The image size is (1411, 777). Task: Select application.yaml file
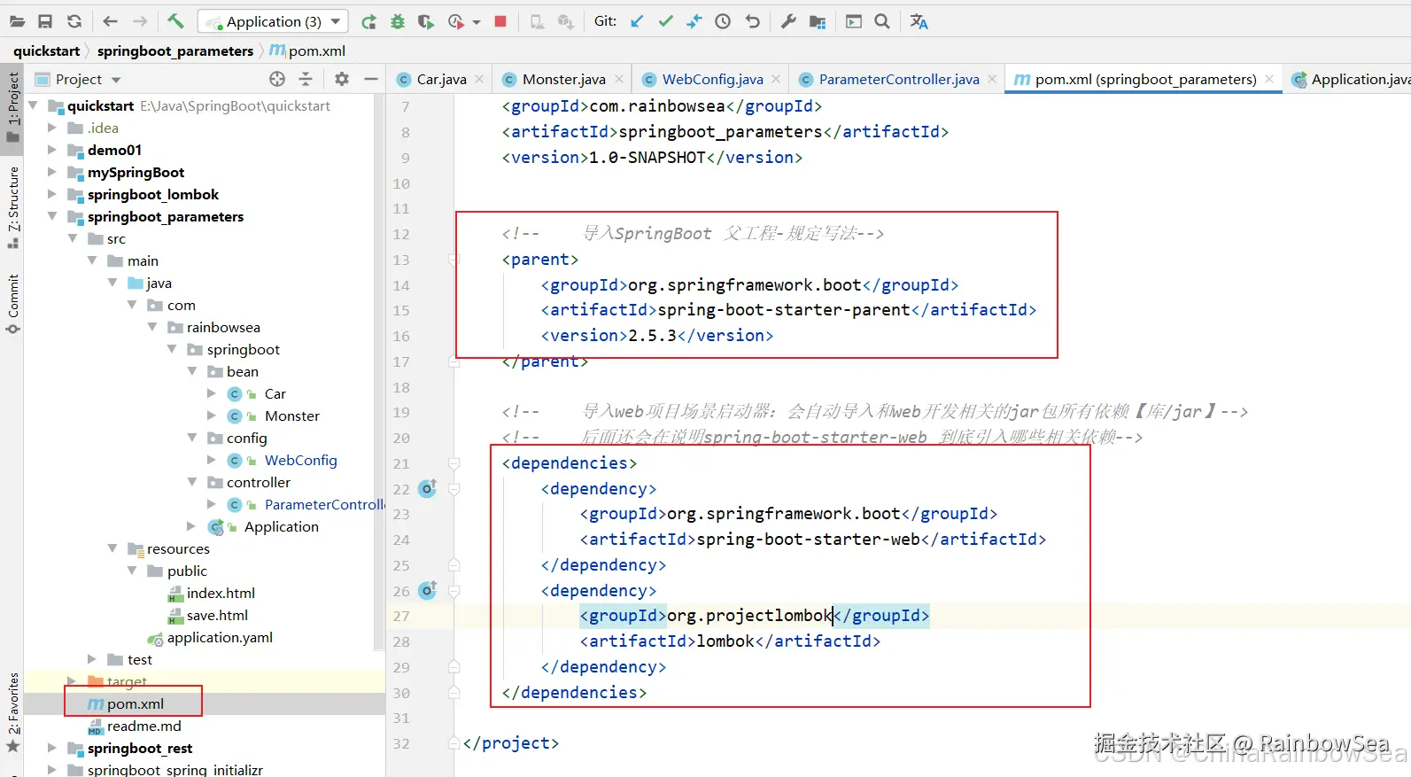coord(220,637)
